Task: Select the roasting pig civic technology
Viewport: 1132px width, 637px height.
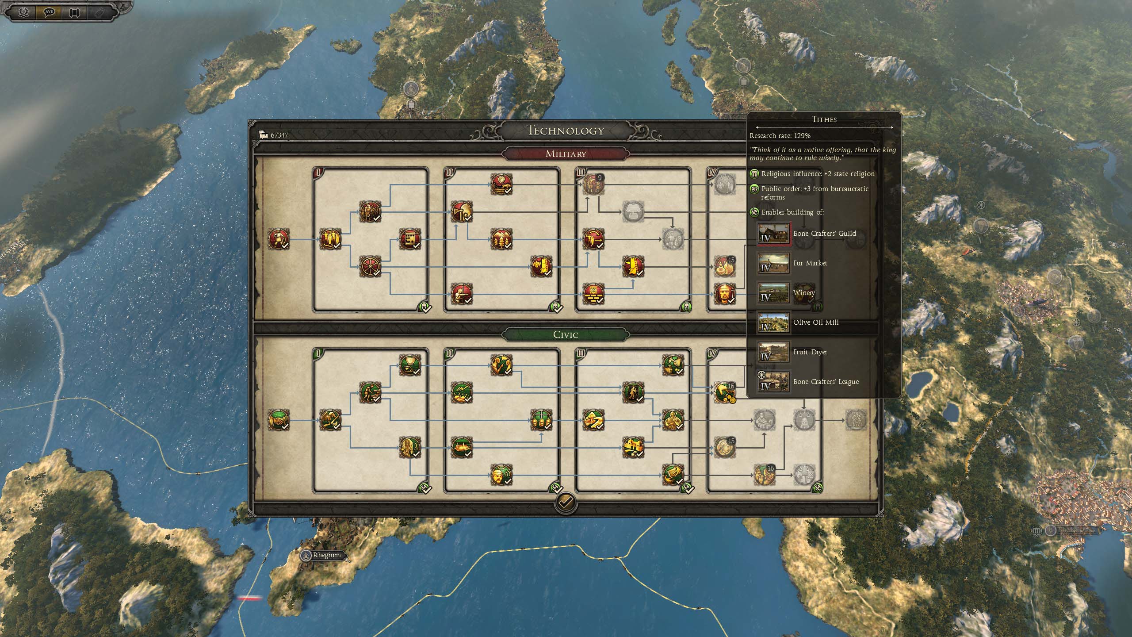Action: coord(462,448)
